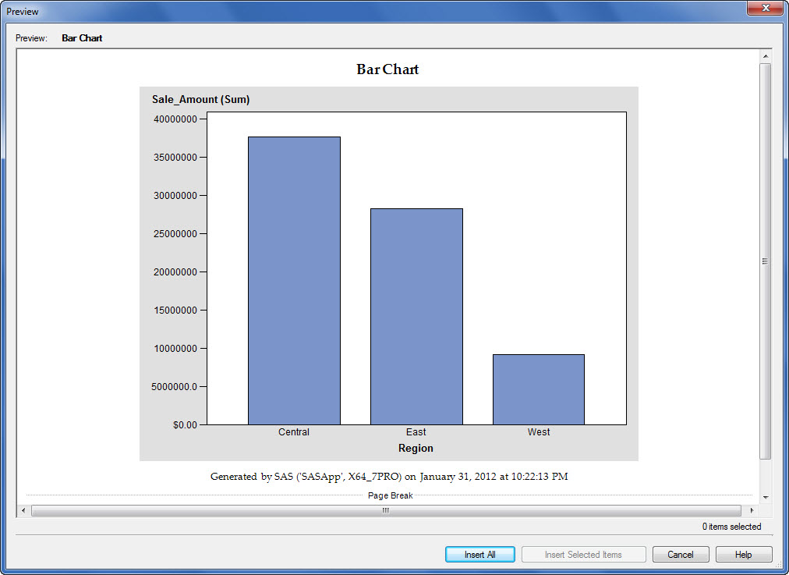Image resolution: width=789 pixels, height=575 pixels.
Task: Click the 25000000 axis value
Action: [175, 234]
